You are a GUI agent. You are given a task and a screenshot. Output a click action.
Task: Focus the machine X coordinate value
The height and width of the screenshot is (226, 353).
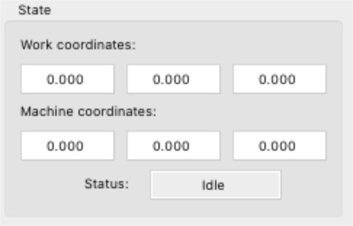(67, 146)
